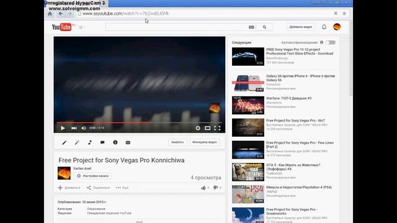Click the page vertical scrollbar
397x223 pixels.
pos(350,58)
